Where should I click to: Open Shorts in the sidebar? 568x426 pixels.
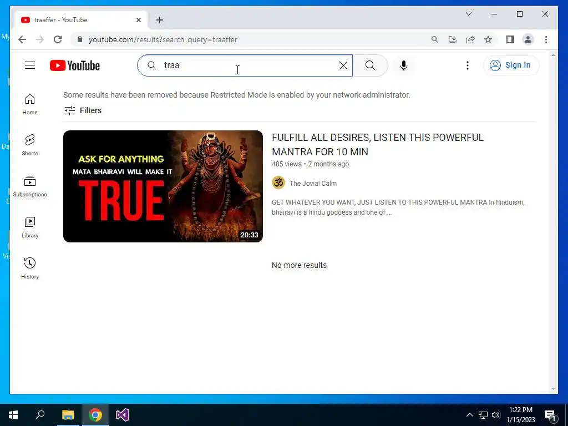(30, 145)
